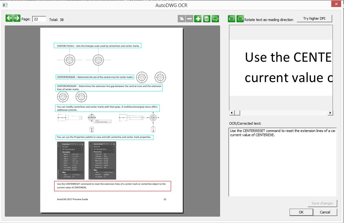Rotate text counterclockwise with rotate icon
This screenshot has height=223, width=344.
232,19
